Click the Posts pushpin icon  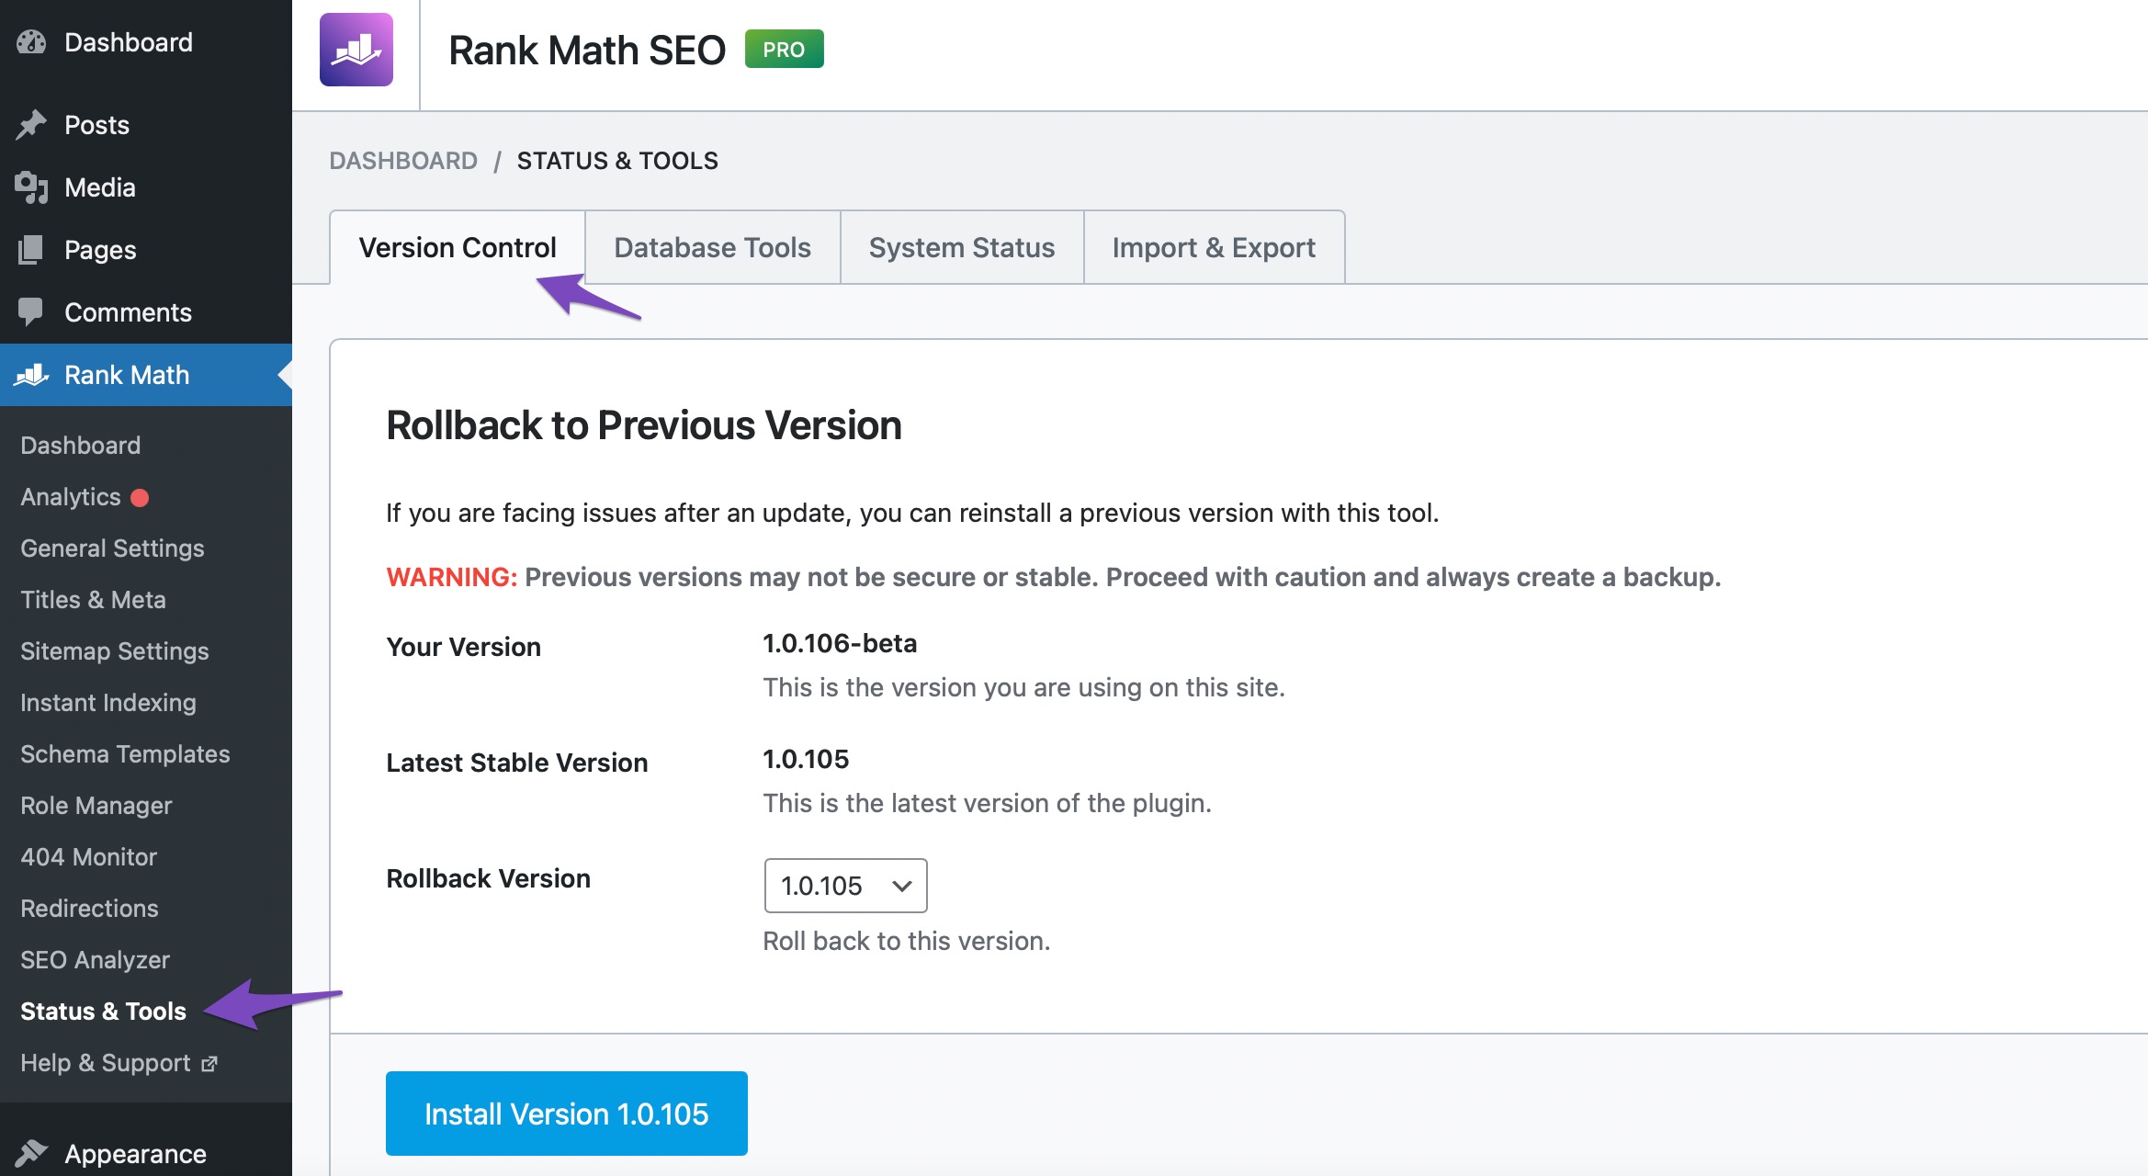(x=31, y=125)
